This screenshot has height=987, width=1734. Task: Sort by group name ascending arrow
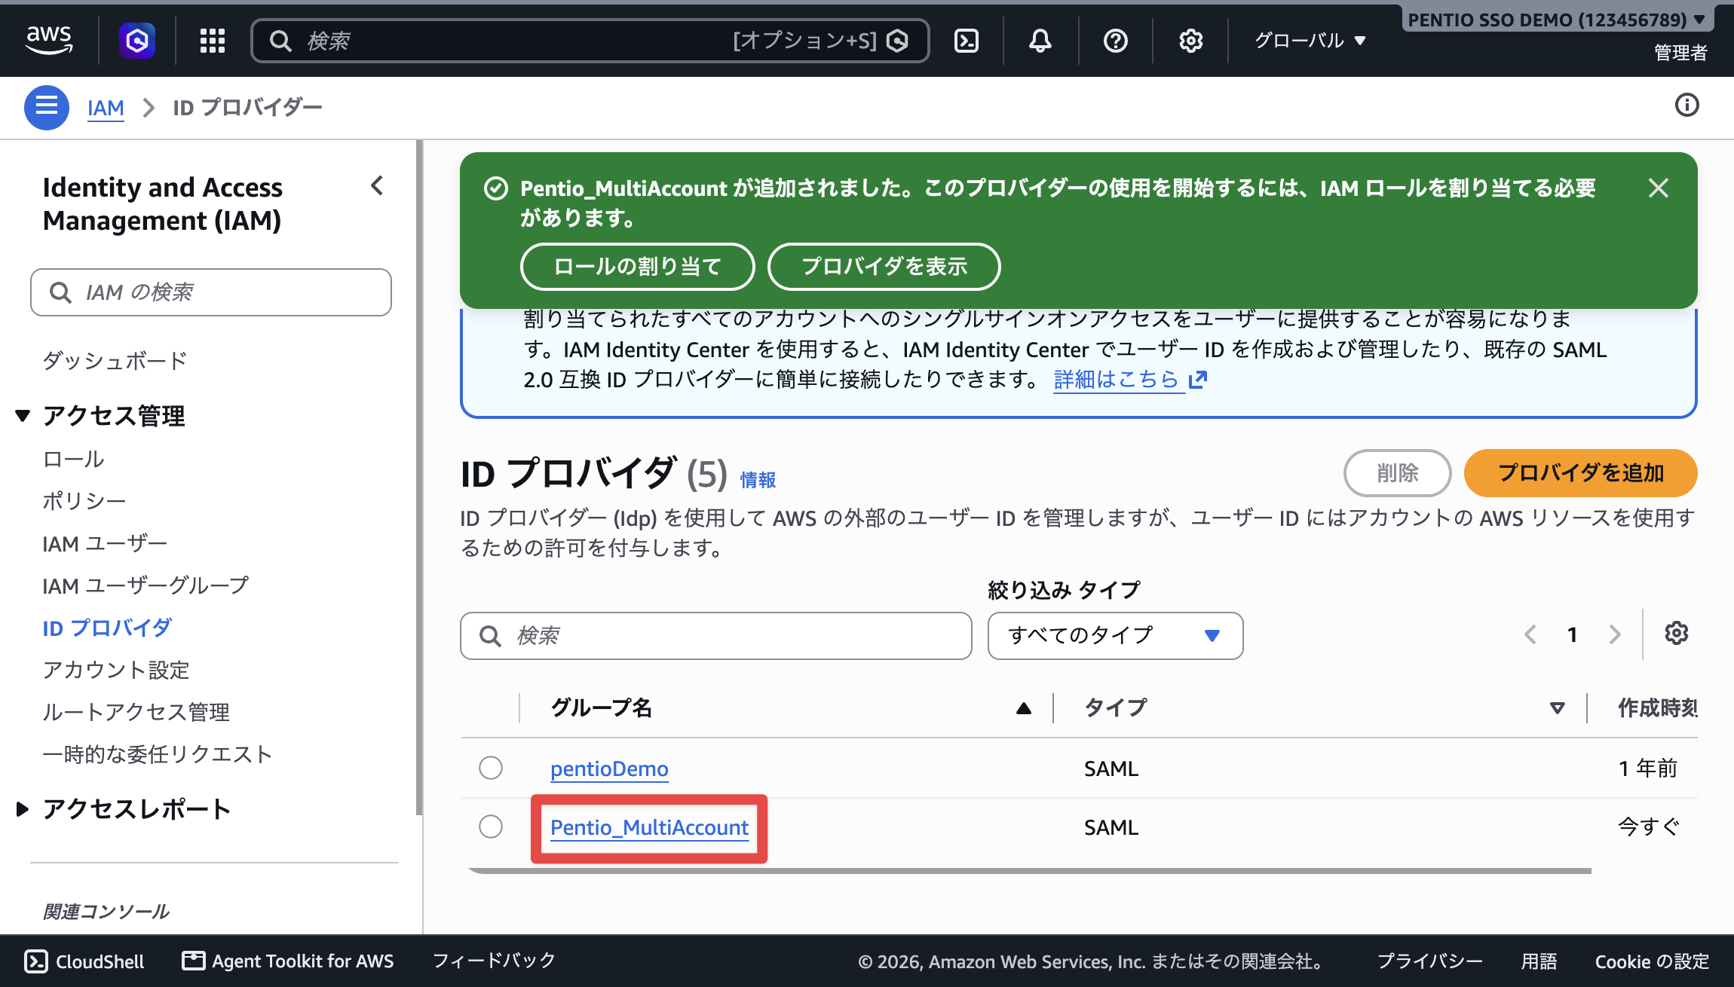point(1023,708)
